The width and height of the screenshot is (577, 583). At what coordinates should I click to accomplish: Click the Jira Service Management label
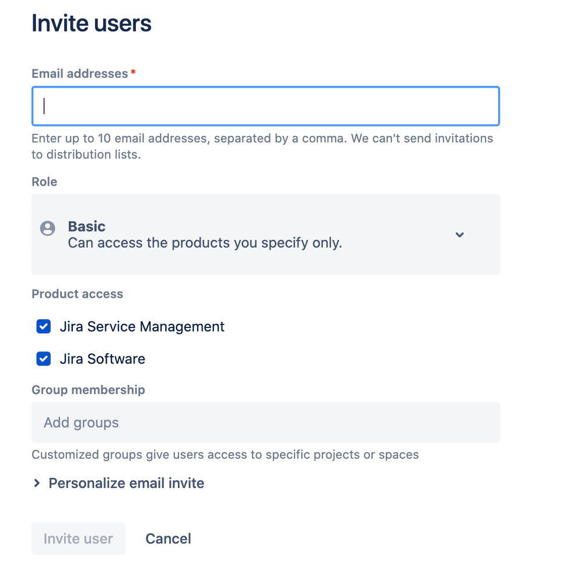point(142,326)
